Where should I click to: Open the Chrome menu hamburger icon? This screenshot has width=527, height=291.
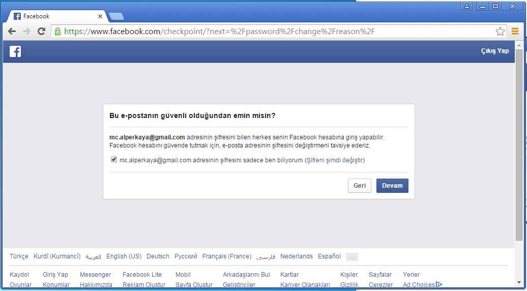tap(515, 32)
